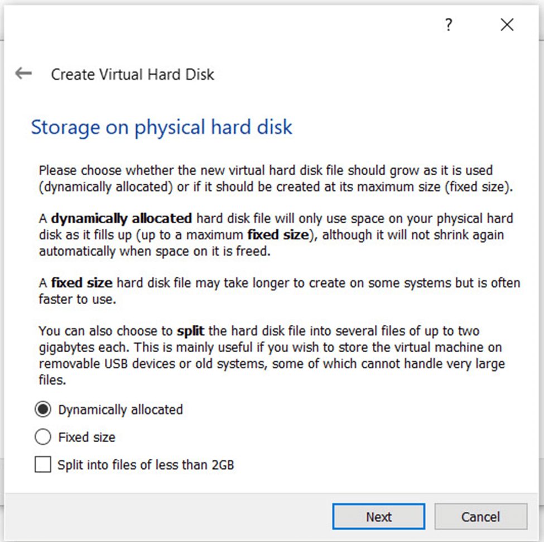Click the 'Create Virtual Hard Disk' title text
This screenshot has width=544, height=542.
tap(133, 74)
